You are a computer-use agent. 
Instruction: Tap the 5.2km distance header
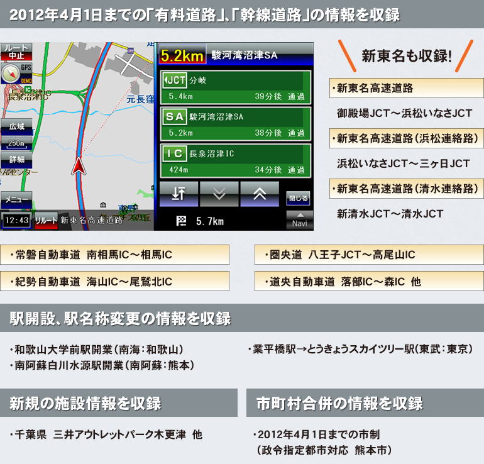(x=182, y=54)
